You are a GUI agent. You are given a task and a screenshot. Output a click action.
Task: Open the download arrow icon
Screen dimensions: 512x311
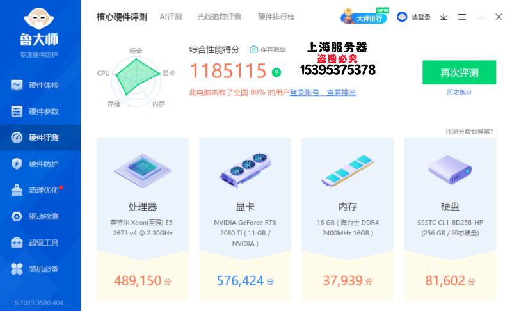[444, 17]
